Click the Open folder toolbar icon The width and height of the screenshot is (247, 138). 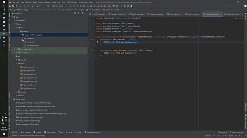(10, 6)
